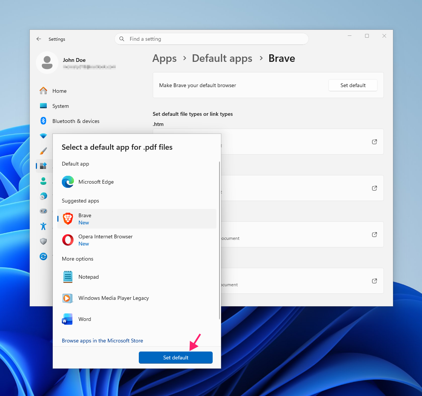Open external link icon for .htm row

pyautogui.click(x=374, y=142)
